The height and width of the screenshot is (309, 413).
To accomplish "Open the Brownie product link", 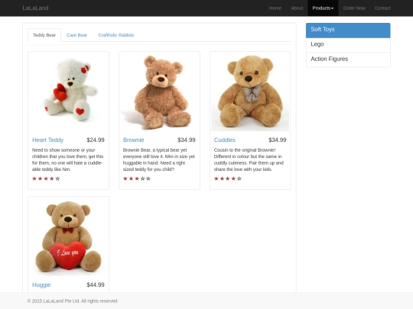I will pos(134,140).
